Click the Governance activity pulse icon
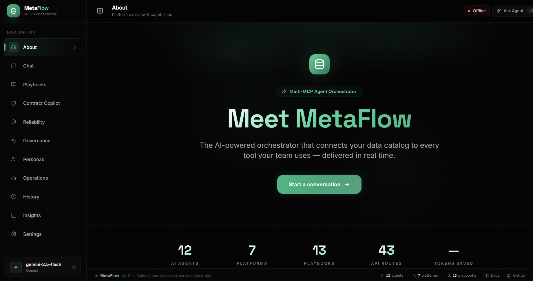533x281 pixels. click(14, 140)
